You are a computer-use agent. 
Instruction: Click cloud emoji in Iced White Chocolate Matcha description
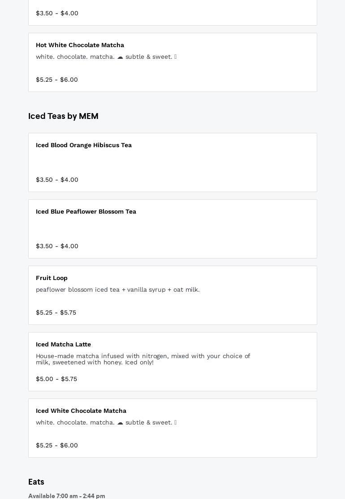(x=120, y=423)
